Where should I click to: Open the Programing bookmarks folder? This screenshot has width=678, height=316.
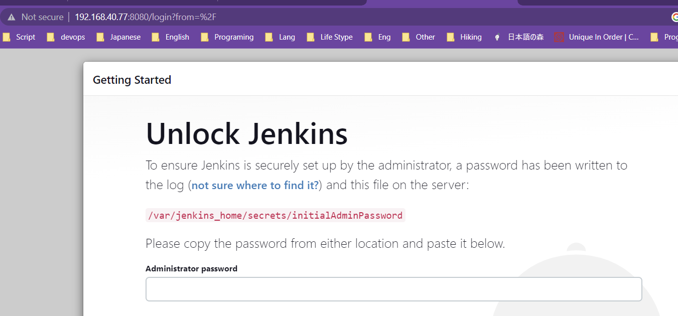[x=227, y=37]
